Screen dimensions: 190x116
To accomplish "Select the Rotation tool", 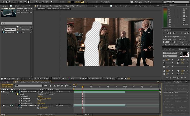I will [x=14, y=2].
